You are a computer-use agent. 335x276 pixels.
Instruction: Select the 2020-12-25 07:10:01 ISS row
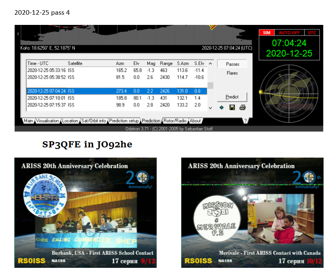(117, 98)
